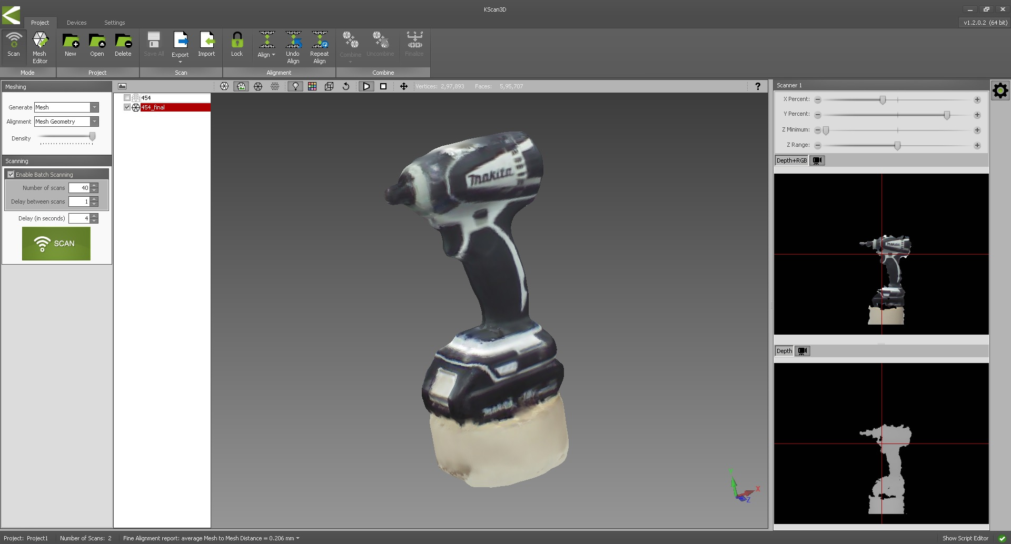
Task: Open Show Script Editor
Action: click(x=965, y=538)
